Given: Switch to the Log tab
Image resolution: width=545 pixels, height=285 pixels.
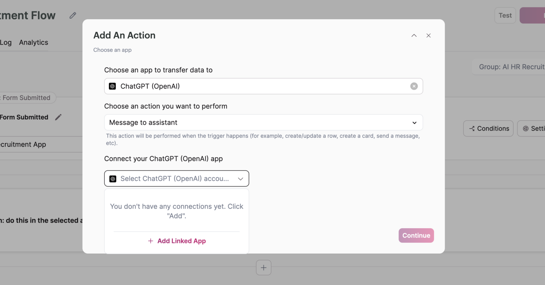Looking at the screenshot, I should tap(6, 42).
